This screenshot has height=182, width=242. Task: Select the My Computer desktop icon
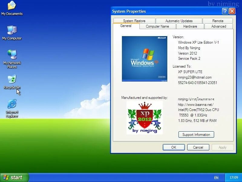click(12, 33)
